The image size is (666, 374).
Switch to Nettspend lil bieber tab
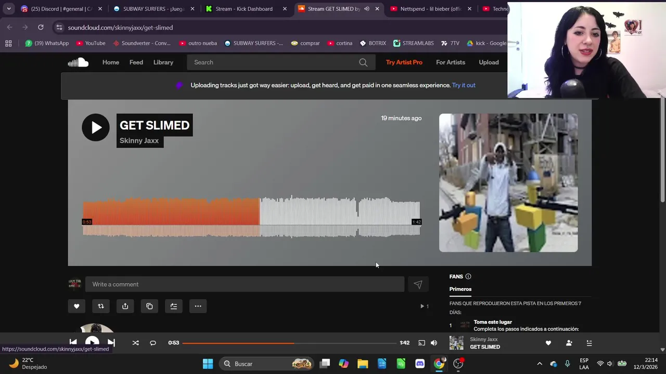click(x=431, y=9)
